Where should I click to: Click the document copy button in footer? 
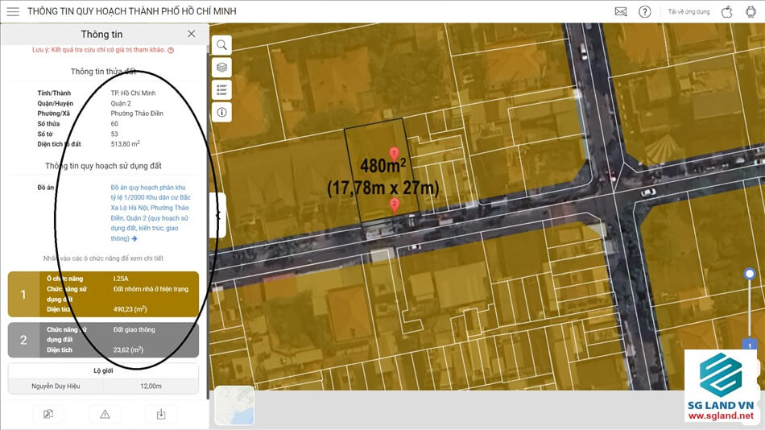(48, 414)
